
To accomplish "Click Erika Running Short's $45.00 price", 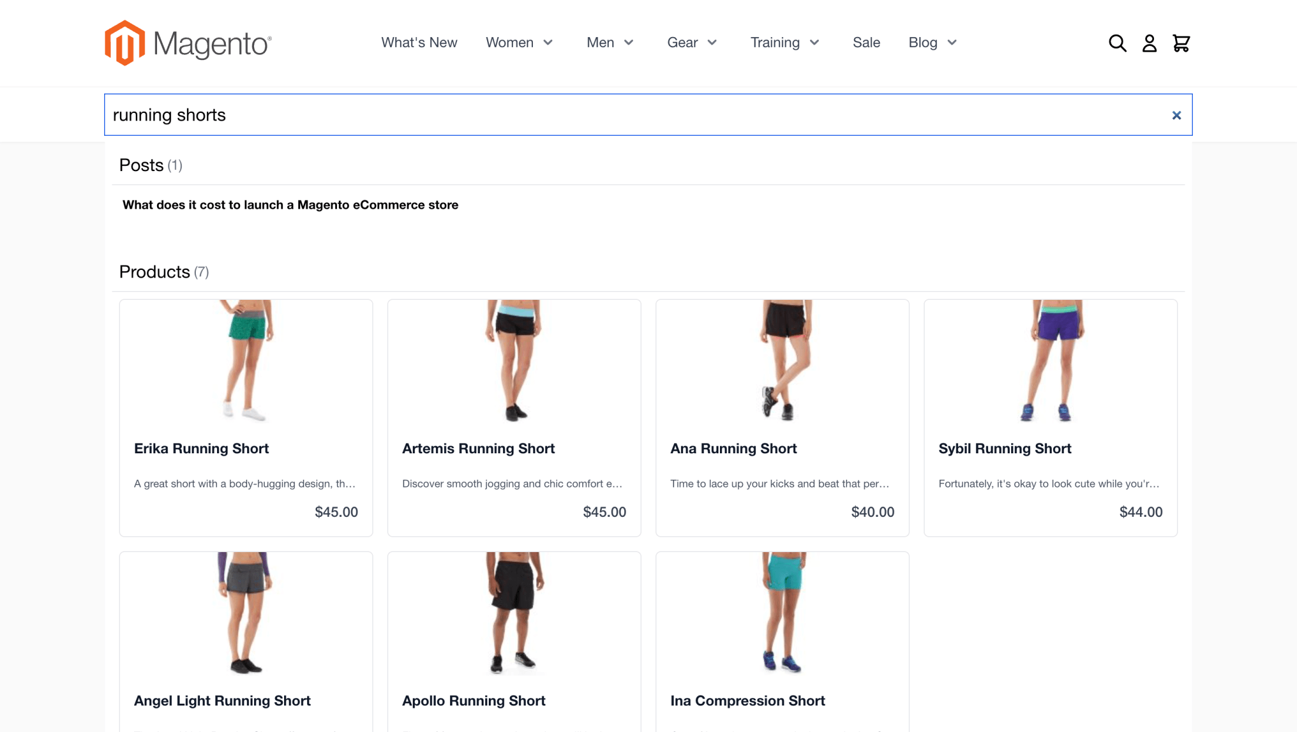I will coord(336,512).
